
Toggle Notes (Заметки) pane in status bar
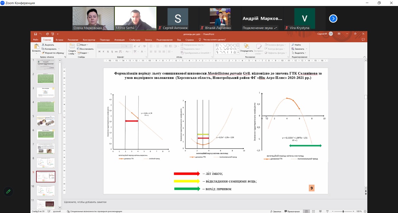pos(276,211)
